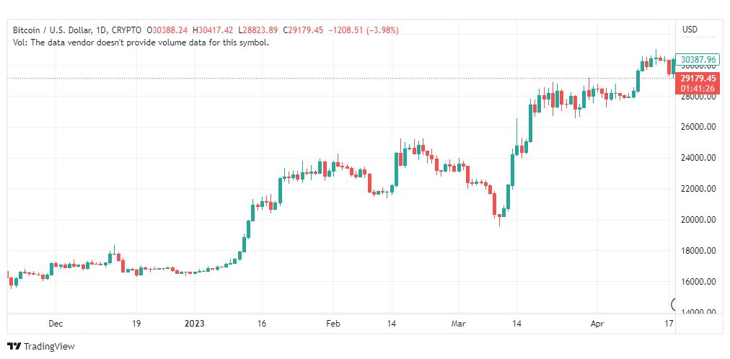Click the open value O30388.24
This screenshot has width=730, height=359.
(x=167, y=30)
